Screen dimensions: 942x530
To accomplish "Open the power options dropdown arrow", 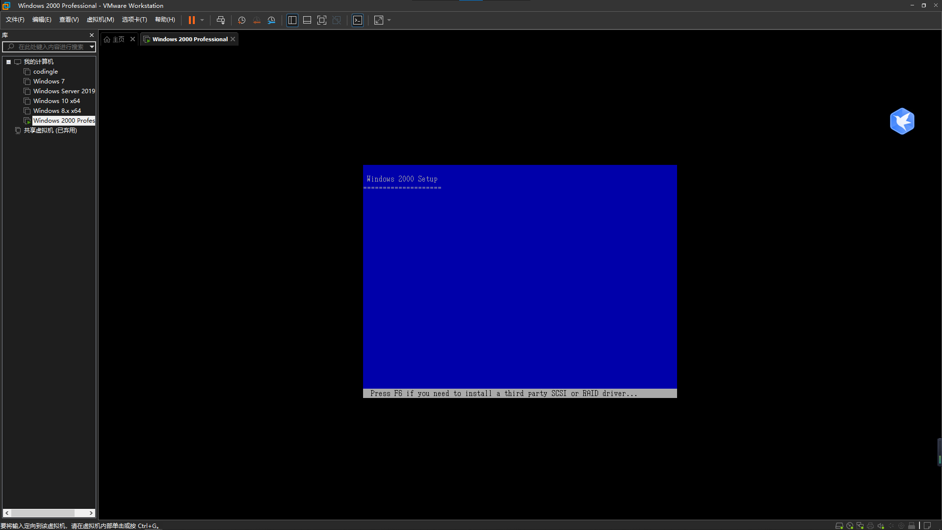I will tap(202, 20).
